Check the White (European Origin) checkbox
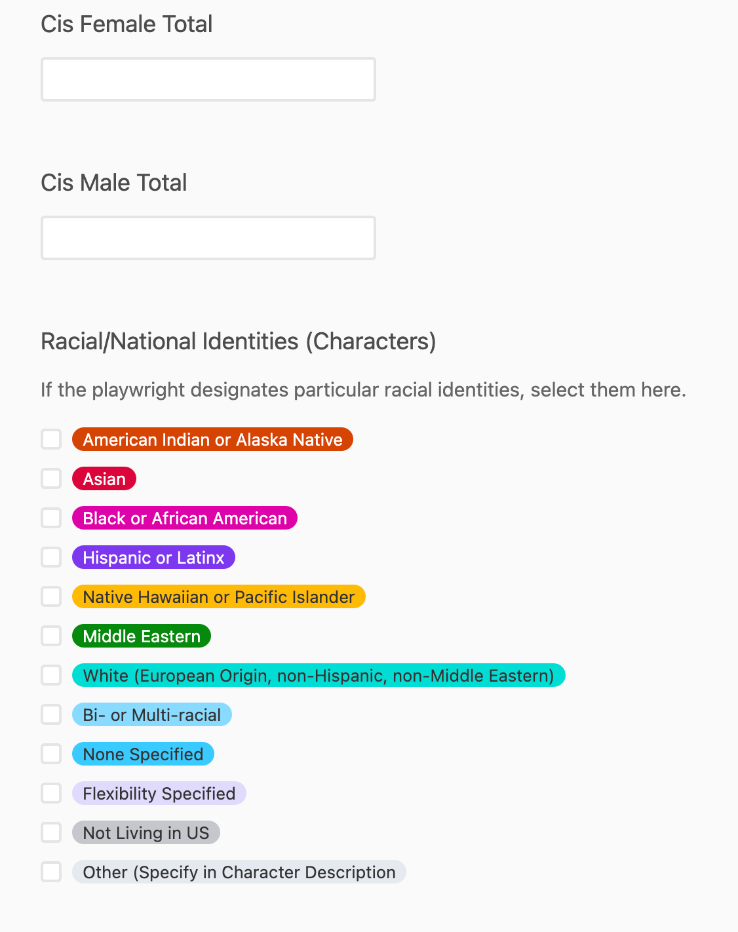 pyautogui.click(x=51, y=675)
